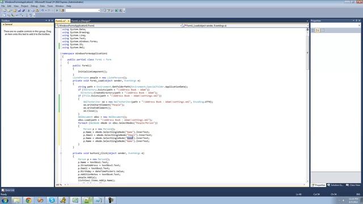Switch to the Properties bottom tab
Screen dimensions: 363x204
pyautogui.click(x=319, y=185)
